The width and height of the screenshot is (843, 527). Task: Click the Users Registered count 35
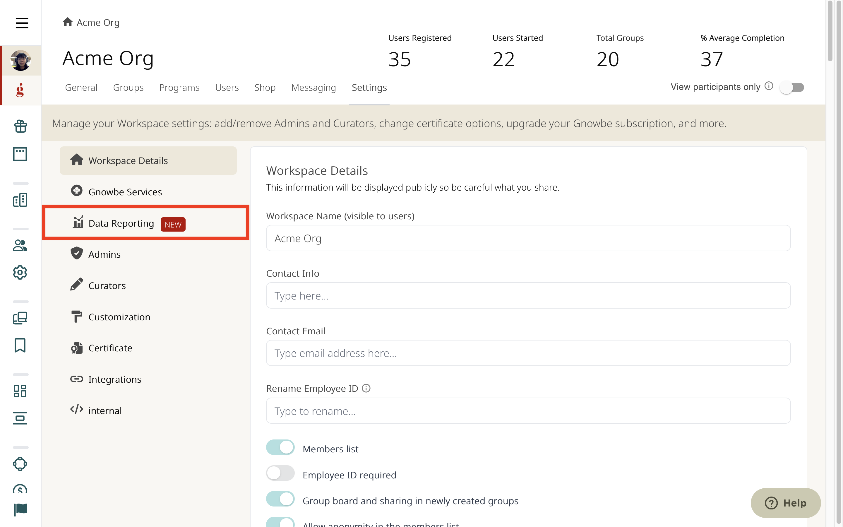[400, 59]
